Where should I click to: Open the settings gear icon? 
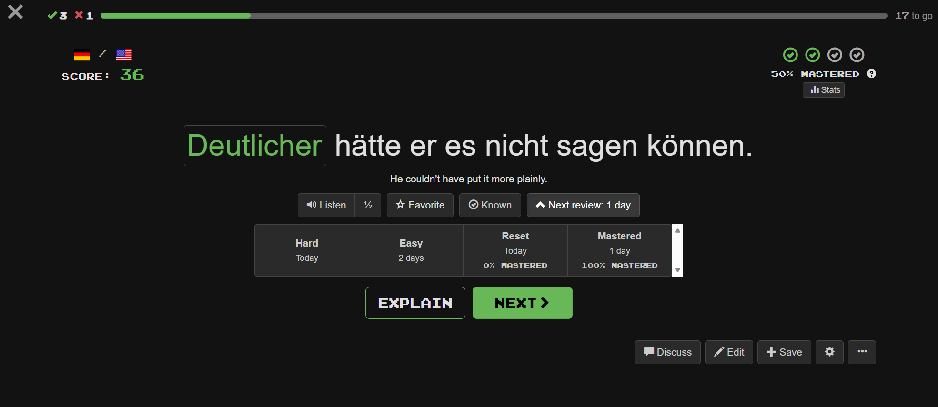coord(829,352)
